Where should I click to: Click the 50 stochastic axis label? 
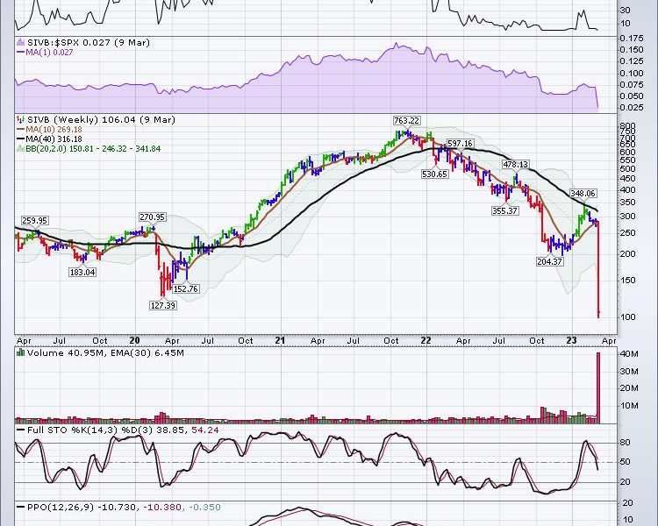tap(626, 462)
